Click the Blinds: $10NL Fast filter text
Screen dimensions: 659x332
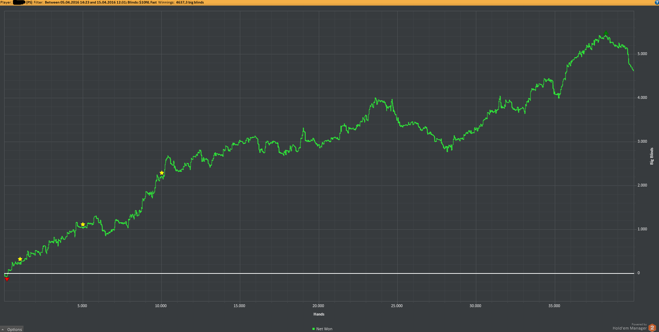[142, 2]
